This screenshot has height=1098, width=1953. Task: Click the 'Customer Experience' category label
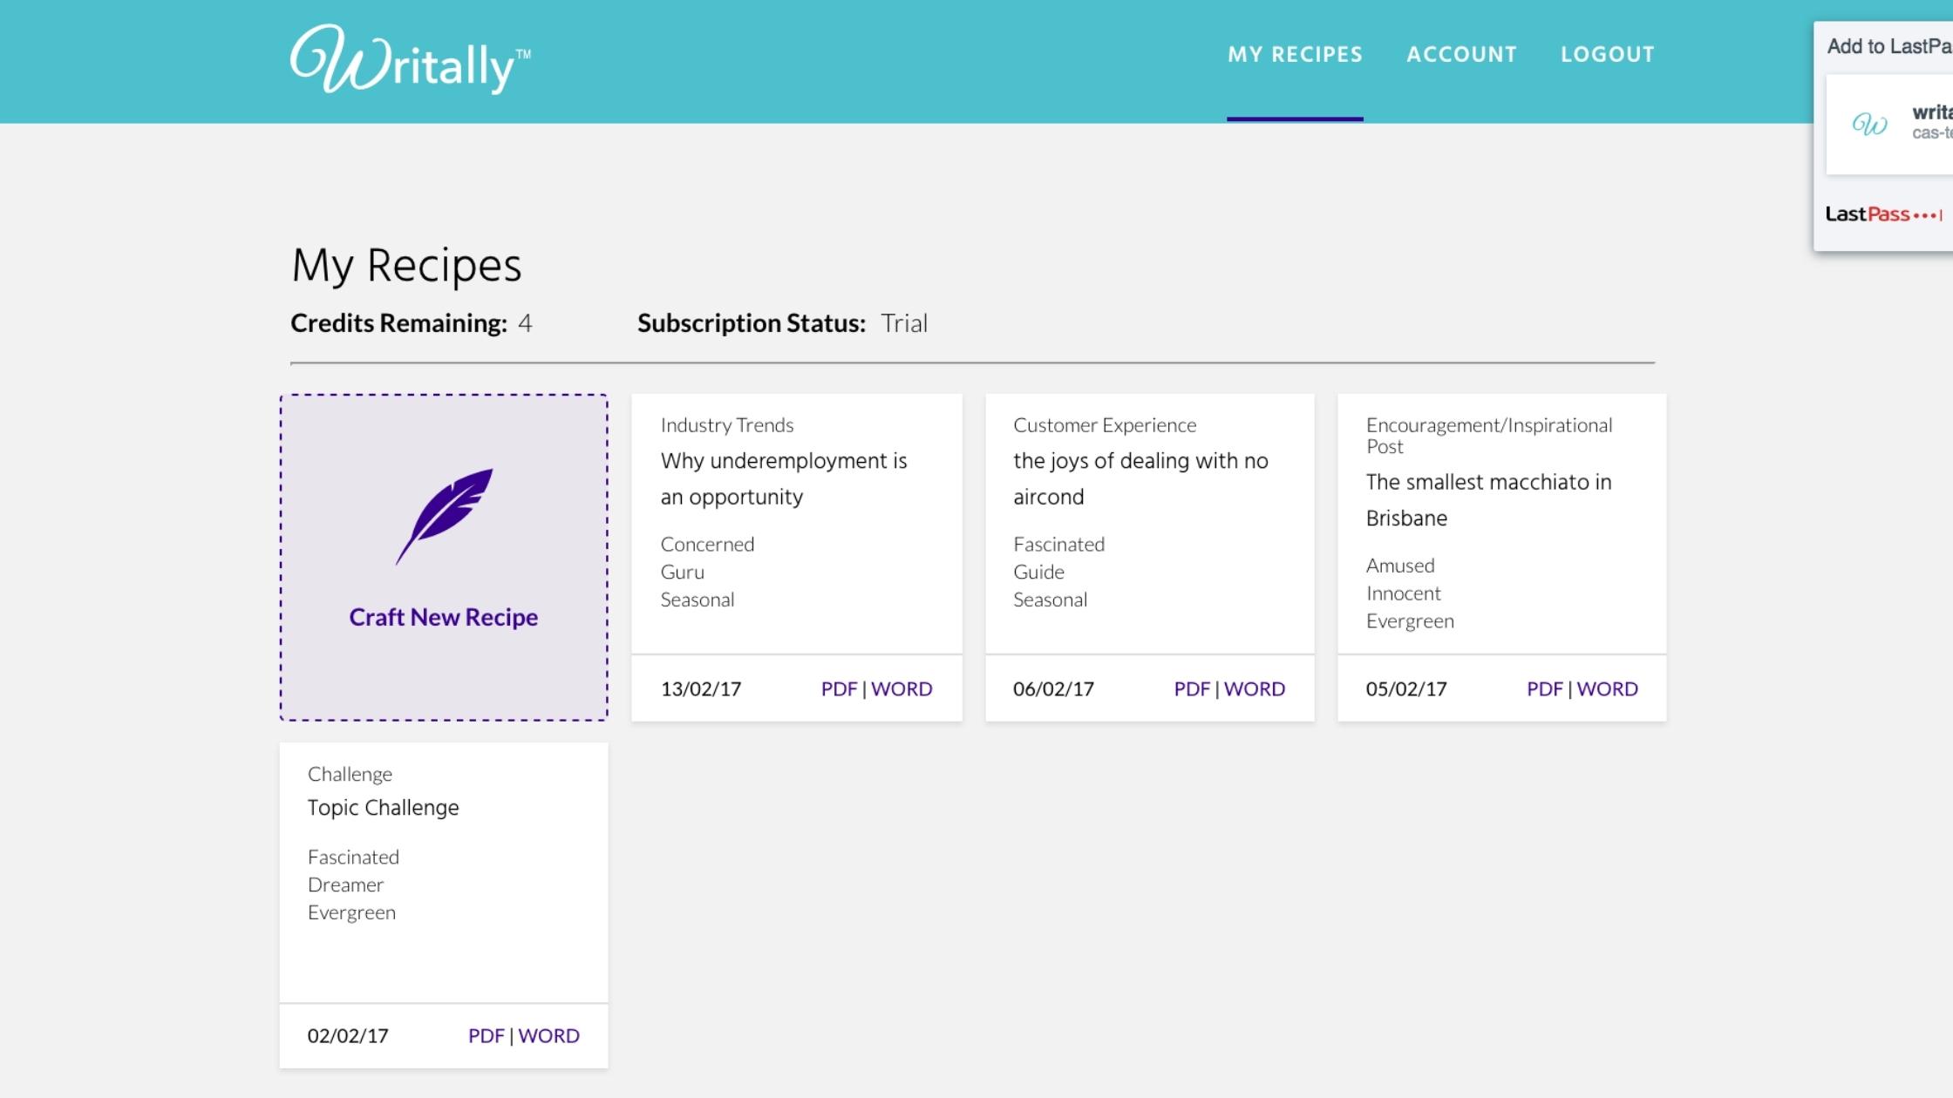click(x=1105, y=425)
